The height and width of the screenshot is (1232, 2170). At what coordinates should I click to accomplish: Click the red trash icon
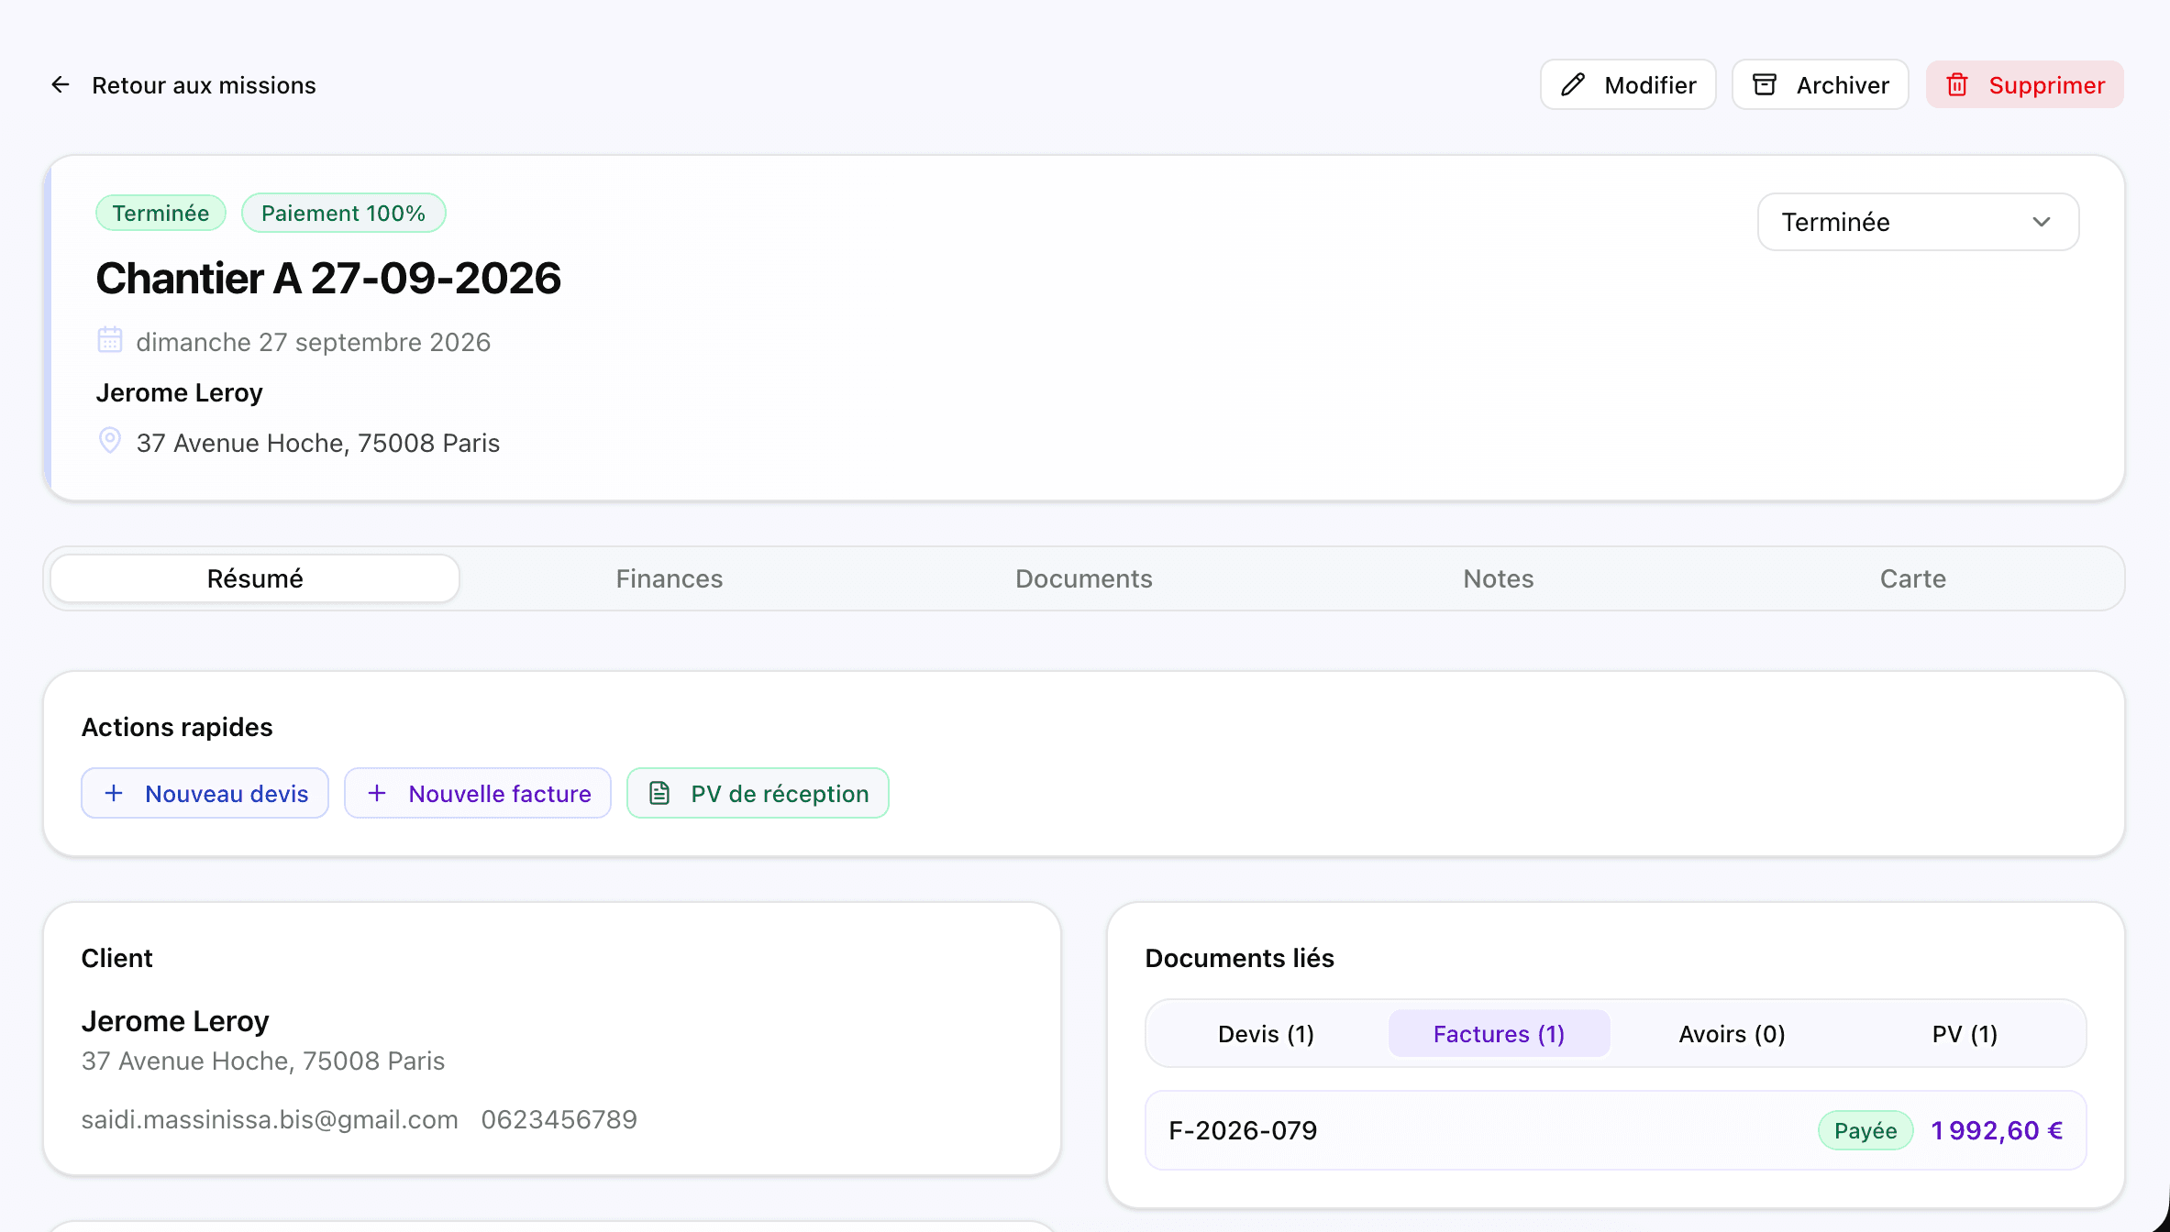tap(1957, 85)
